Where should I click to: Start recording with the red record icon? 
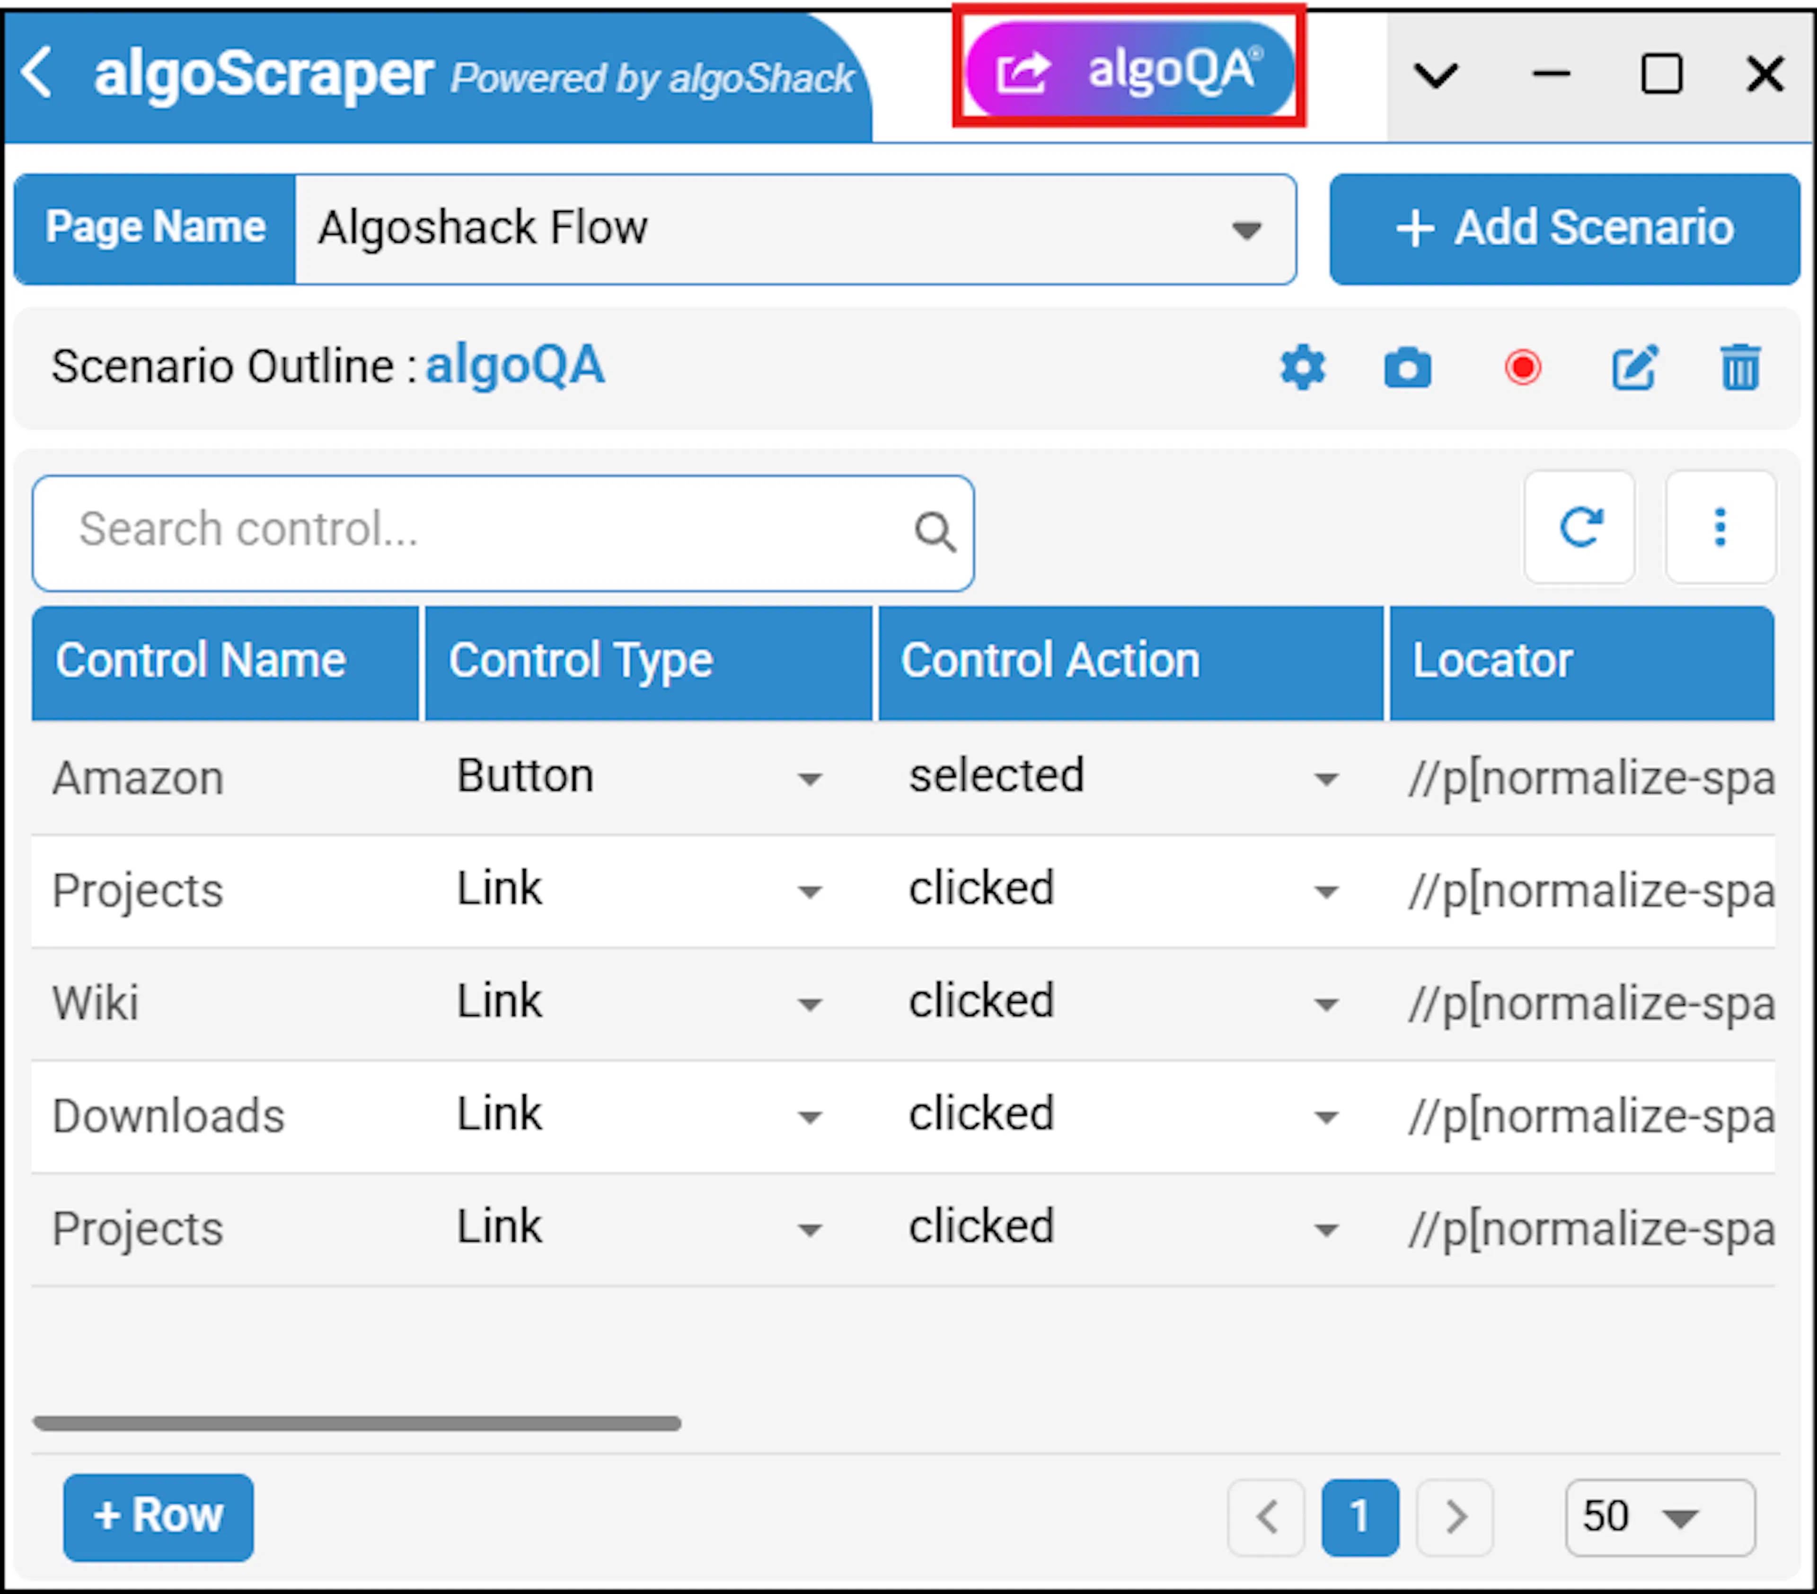click(1522, 367)
